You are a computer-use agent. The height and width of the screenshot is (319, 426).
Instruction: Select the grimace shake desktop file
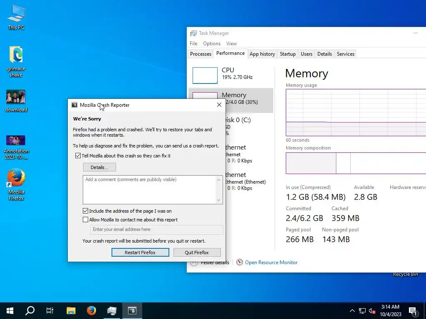[16, 61]
